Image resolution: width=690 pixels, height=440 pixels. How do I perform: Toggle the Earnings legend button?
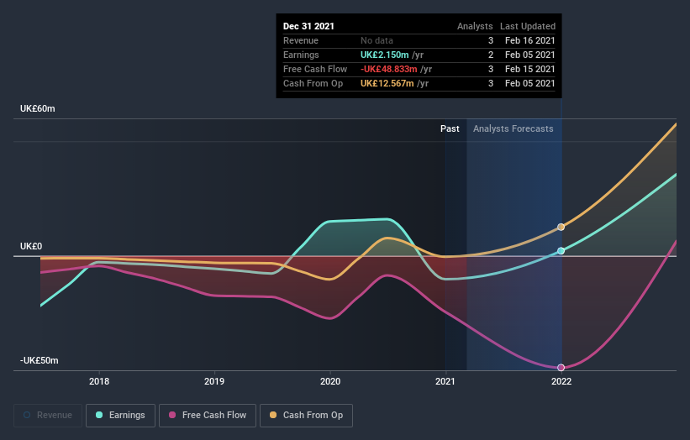[120, 416]
